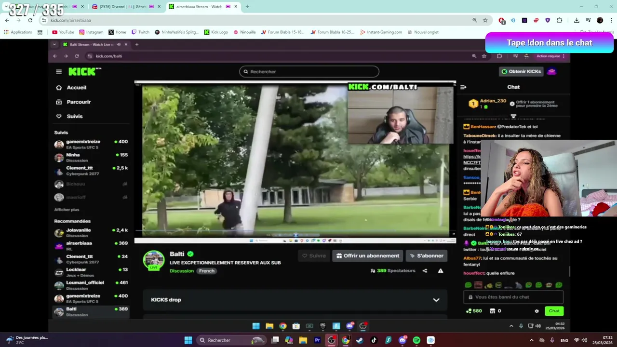Viewport: 617px width, 347px height.
Task: Open Instant-Gaming.com bookmark
Action: coord(381,32)
